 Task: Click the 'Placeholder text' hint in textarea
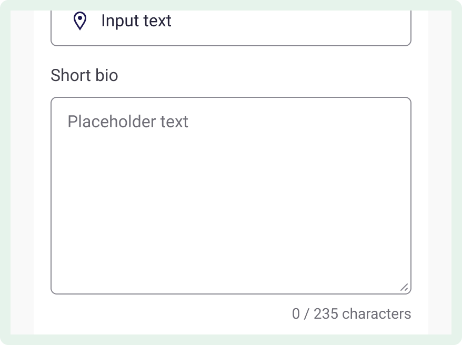[128, 121]
